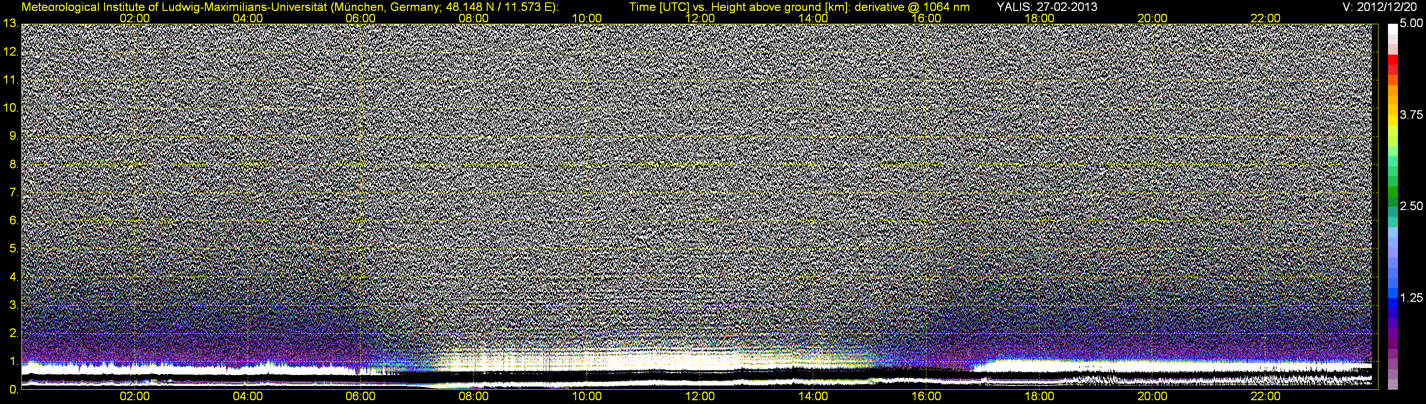Click the 3.75 colorbar value
Viewport: 1426px width, 404px height.
pyautogui.click(x=1411, y=115)
